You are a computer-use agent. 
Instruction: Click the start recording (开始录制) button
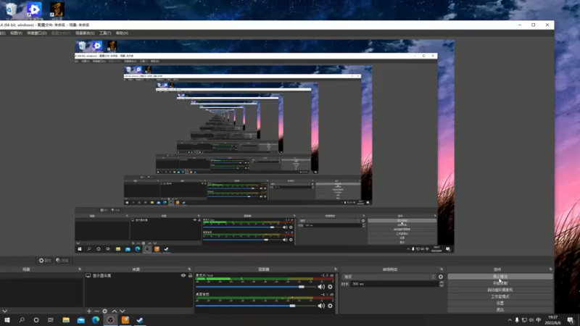(500, 283)
